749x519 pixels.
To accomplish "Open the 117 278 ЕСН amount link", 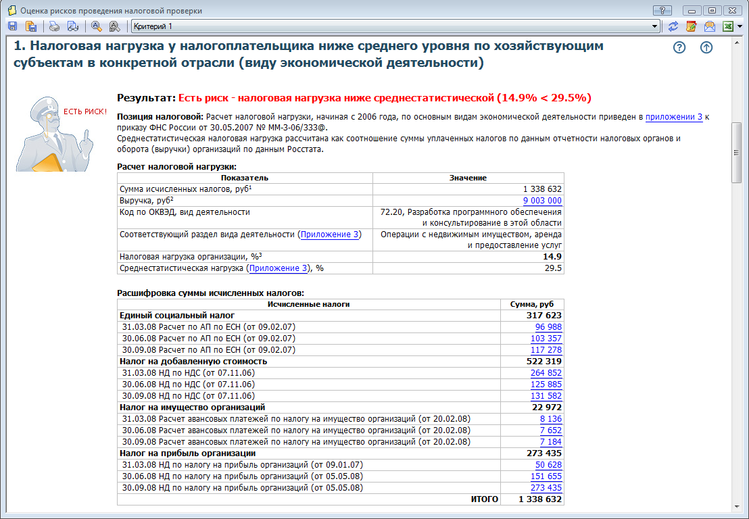I will coord(546,350).
